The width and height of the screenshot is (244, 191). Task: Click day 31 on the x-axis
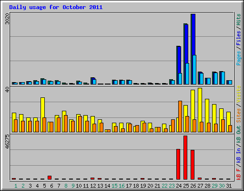point(229,186)
